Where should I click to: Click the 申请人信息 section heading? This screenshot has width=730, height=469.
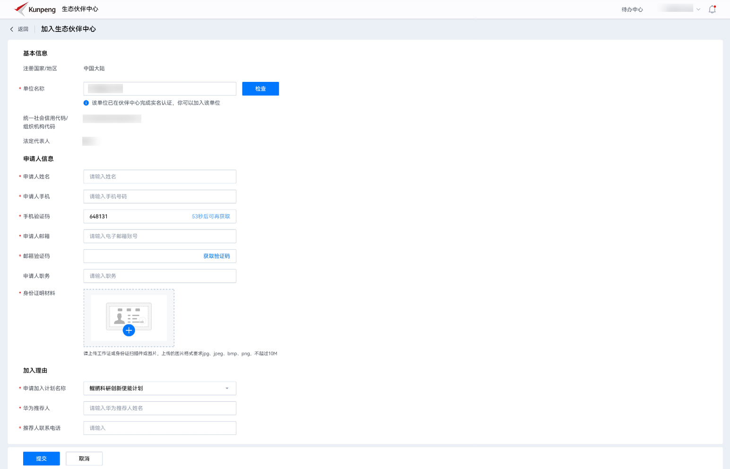point(38,159)
